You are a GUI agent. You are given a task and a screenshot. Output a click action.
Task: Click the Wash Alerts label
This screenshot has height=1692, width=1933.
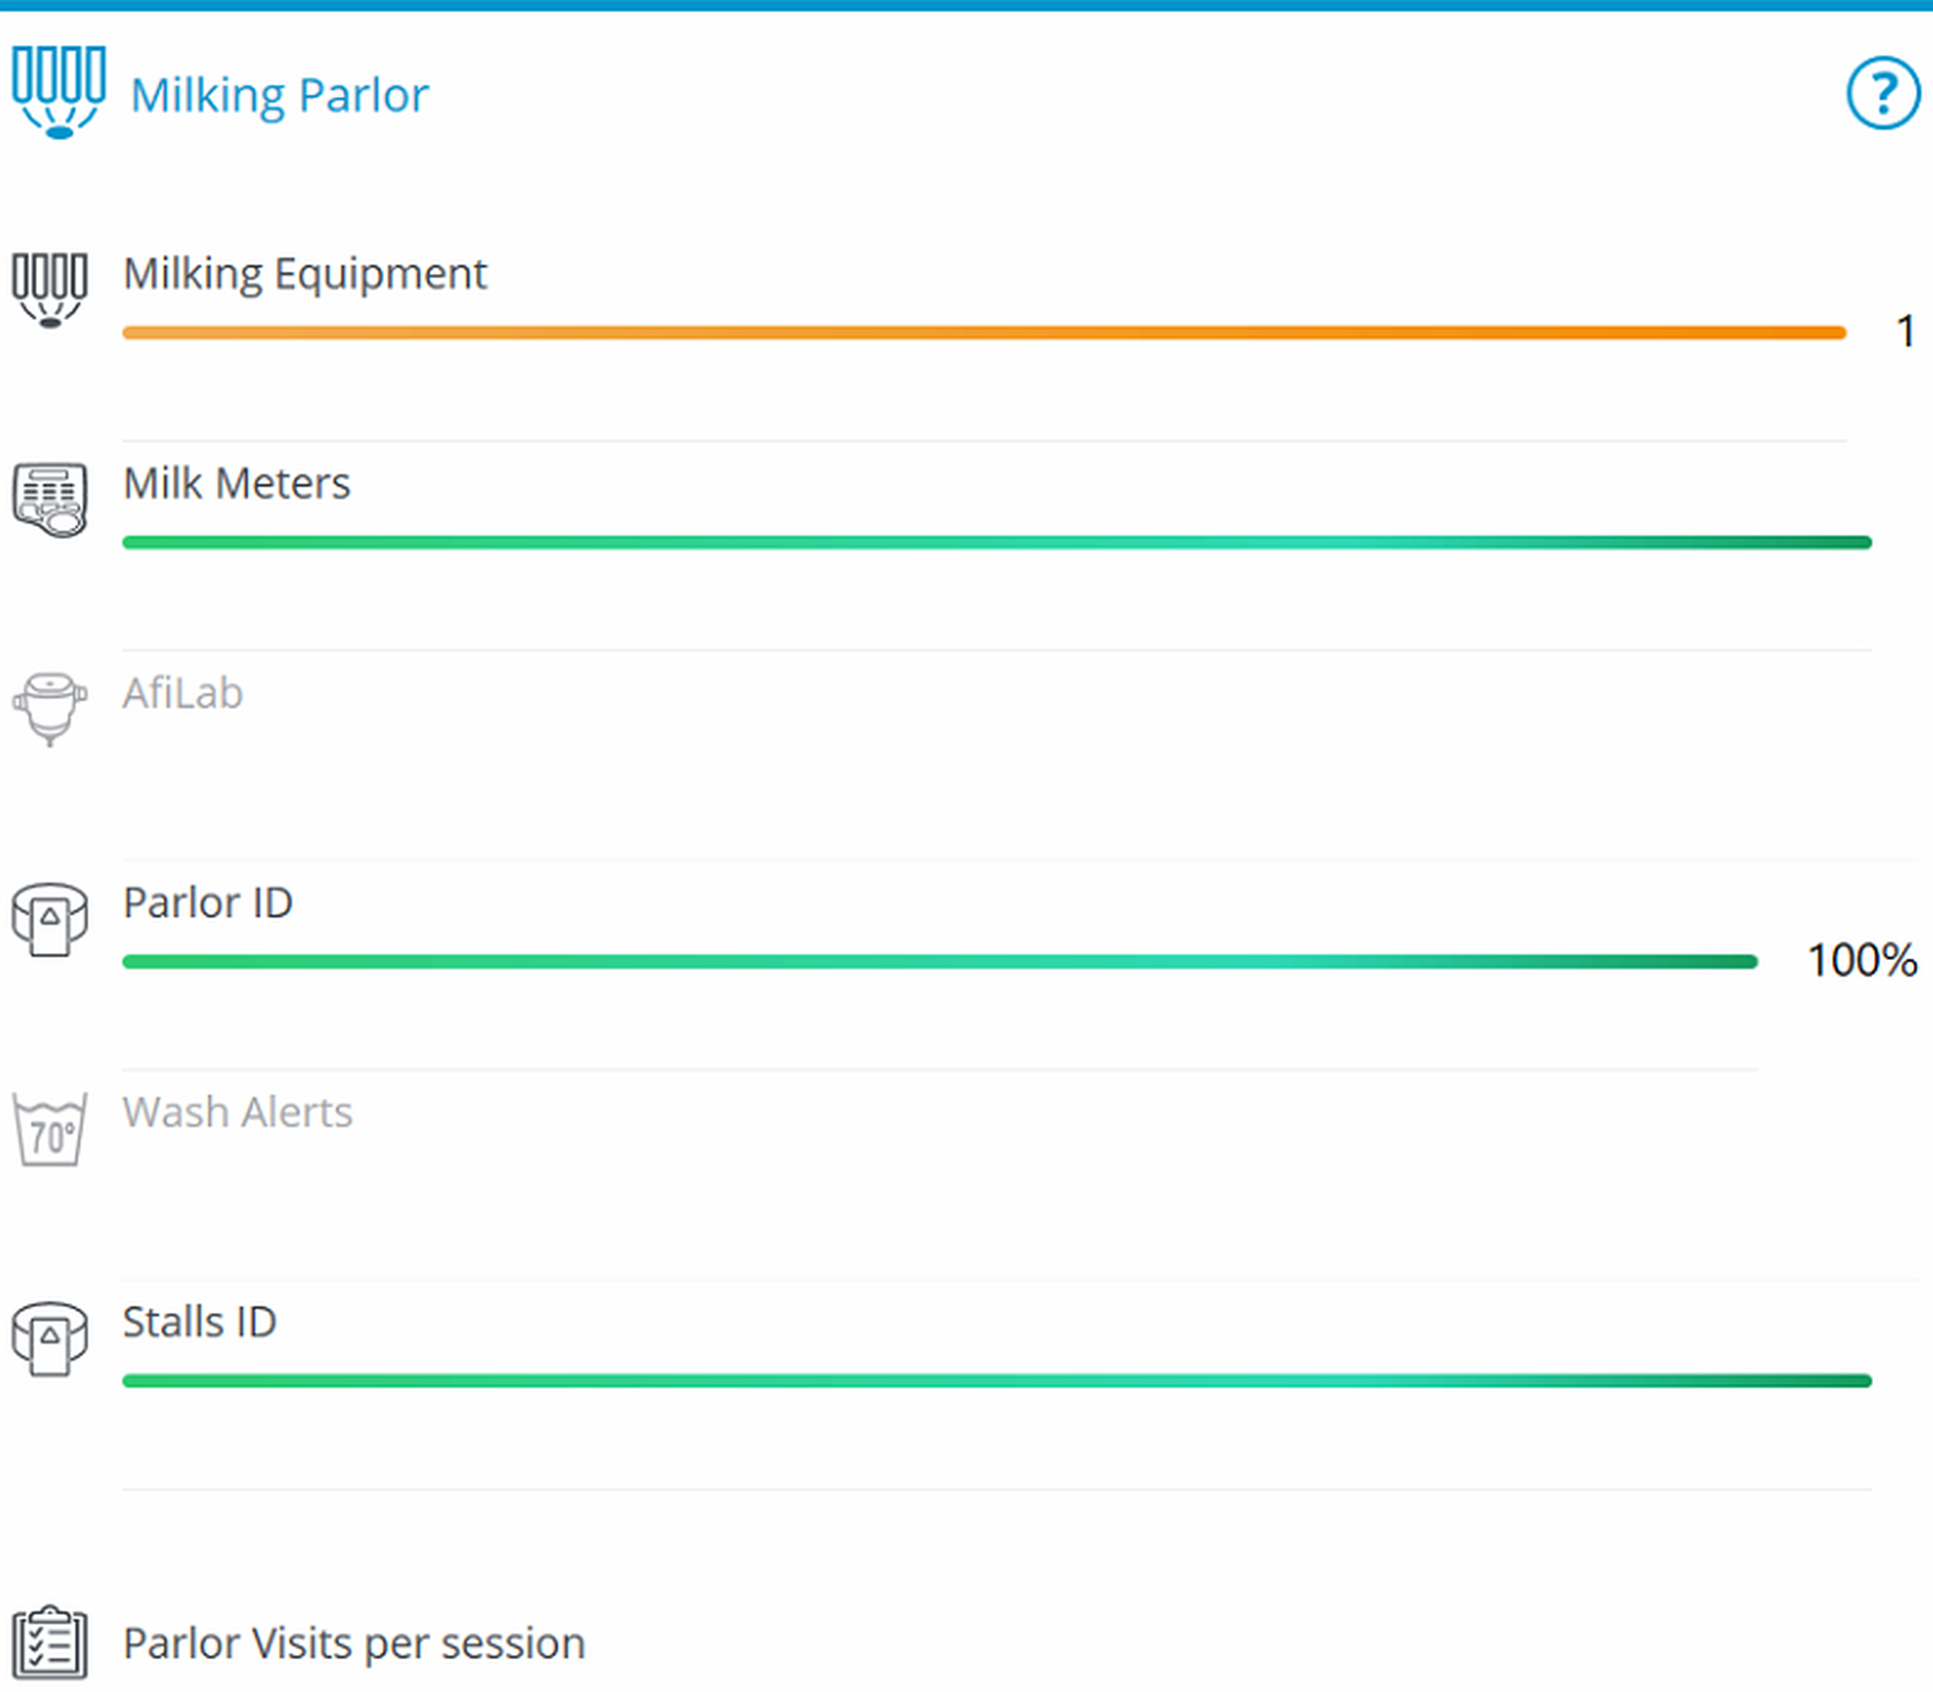[238, 1112]
